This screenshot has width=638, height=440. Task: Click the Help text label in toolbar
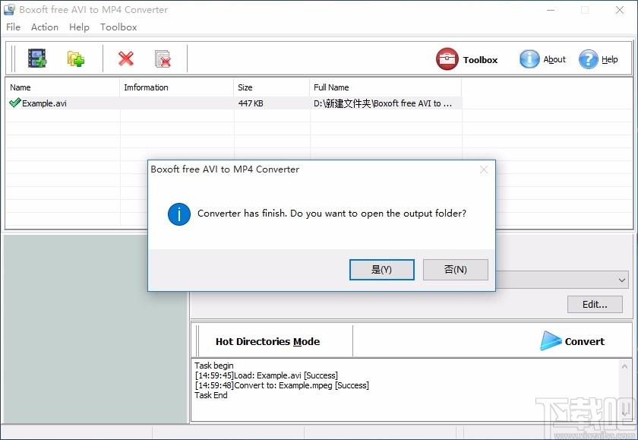[x=609, y=59]
